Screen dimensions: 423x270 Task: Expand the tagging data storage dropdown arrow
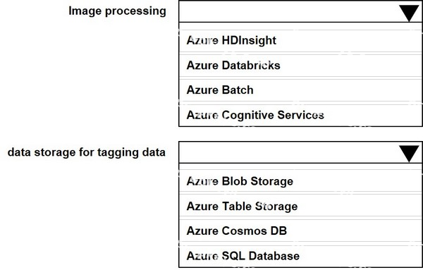[x=409, y=154]
